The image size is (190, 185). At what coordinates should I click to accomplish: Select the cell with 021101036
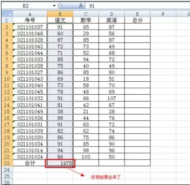coord(30,118)
